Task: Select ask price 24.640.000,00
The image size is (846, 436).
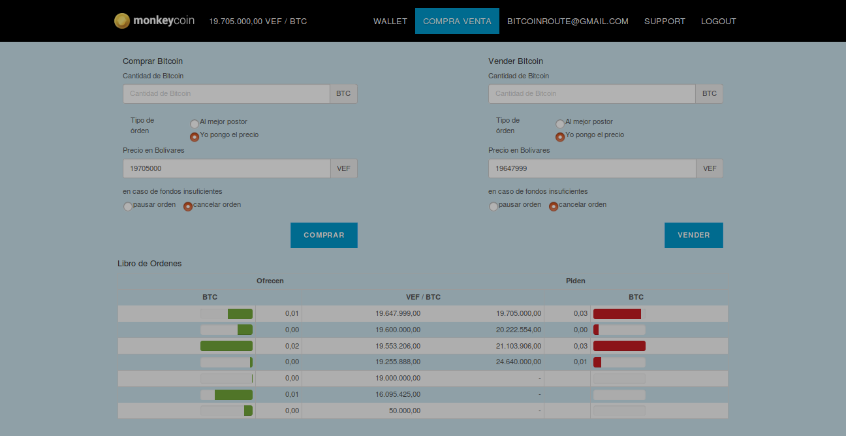Action: coord(519,362)
